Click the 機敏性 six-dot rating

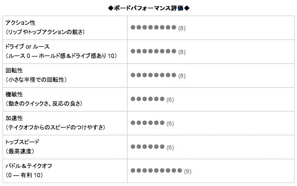(x=148, y=99)
